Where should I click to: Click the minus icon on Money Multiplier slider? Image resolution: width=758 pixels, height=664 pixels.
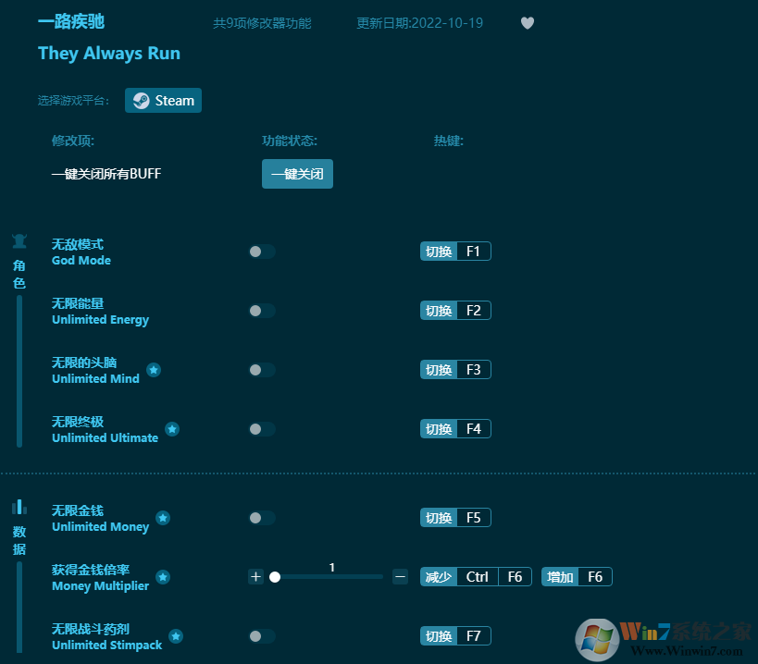[400, 576]
